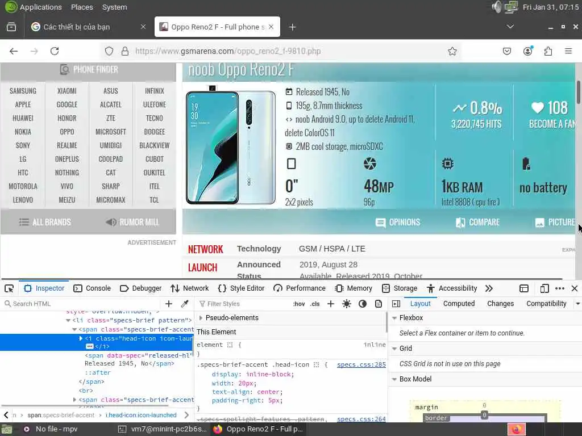The width and height of the screenshot is (582, 436).
Task: Switch to the Memory tab
Action: coord(354,288)
